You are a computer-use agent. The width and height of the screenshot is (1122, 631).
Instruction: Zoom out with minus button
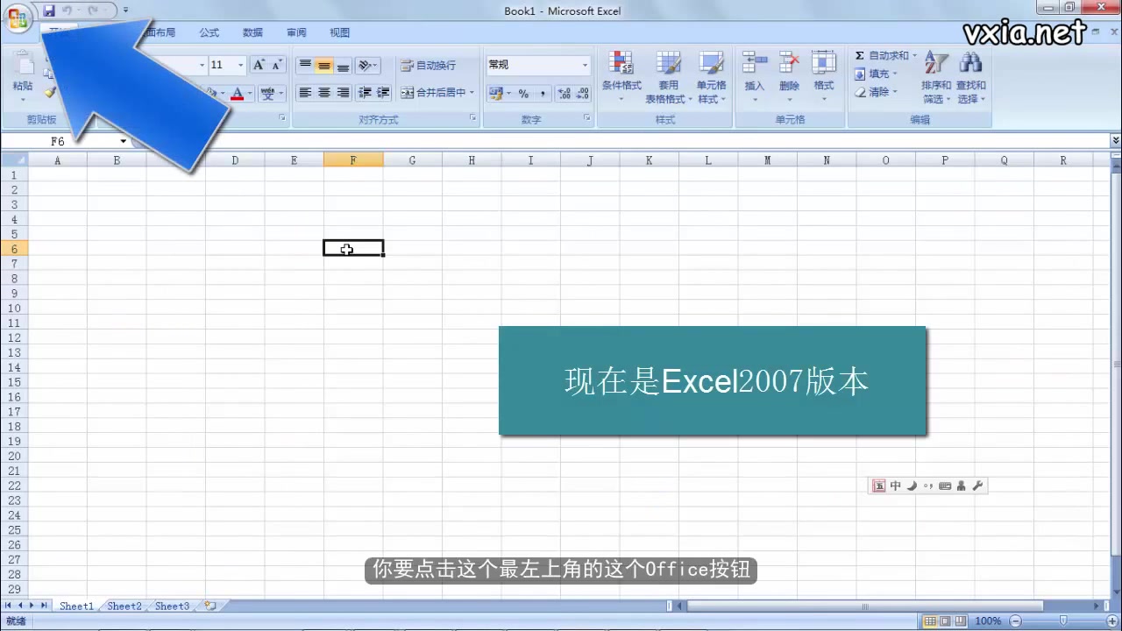tap(1016, 621)
